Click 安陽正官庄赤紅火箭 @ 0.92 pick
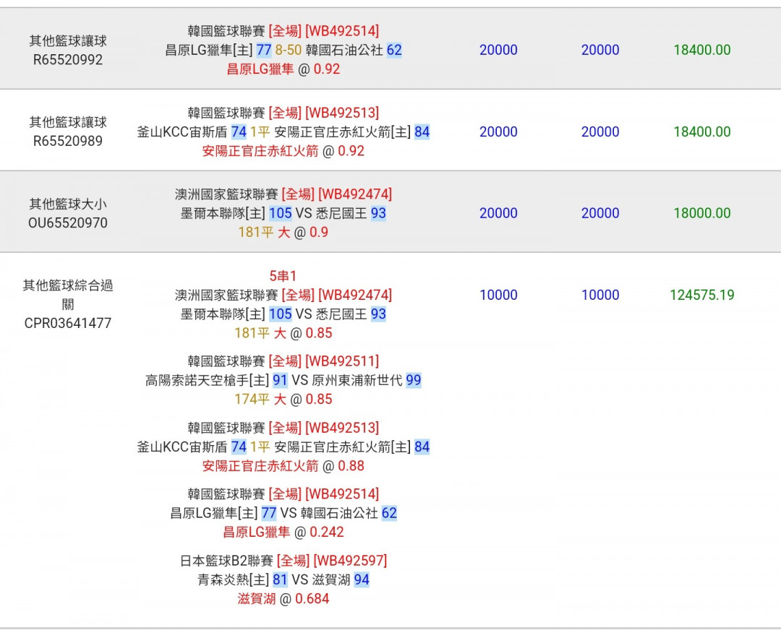The image size is (781, 630). [x=283, y=151]
